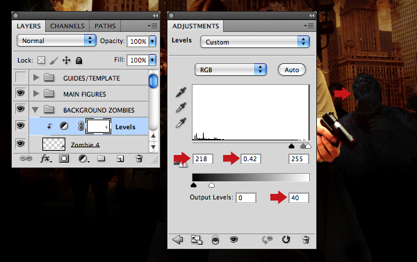This screenshot has width=417, height=262.
Task: Click the link layers icon
Action: 26,158
